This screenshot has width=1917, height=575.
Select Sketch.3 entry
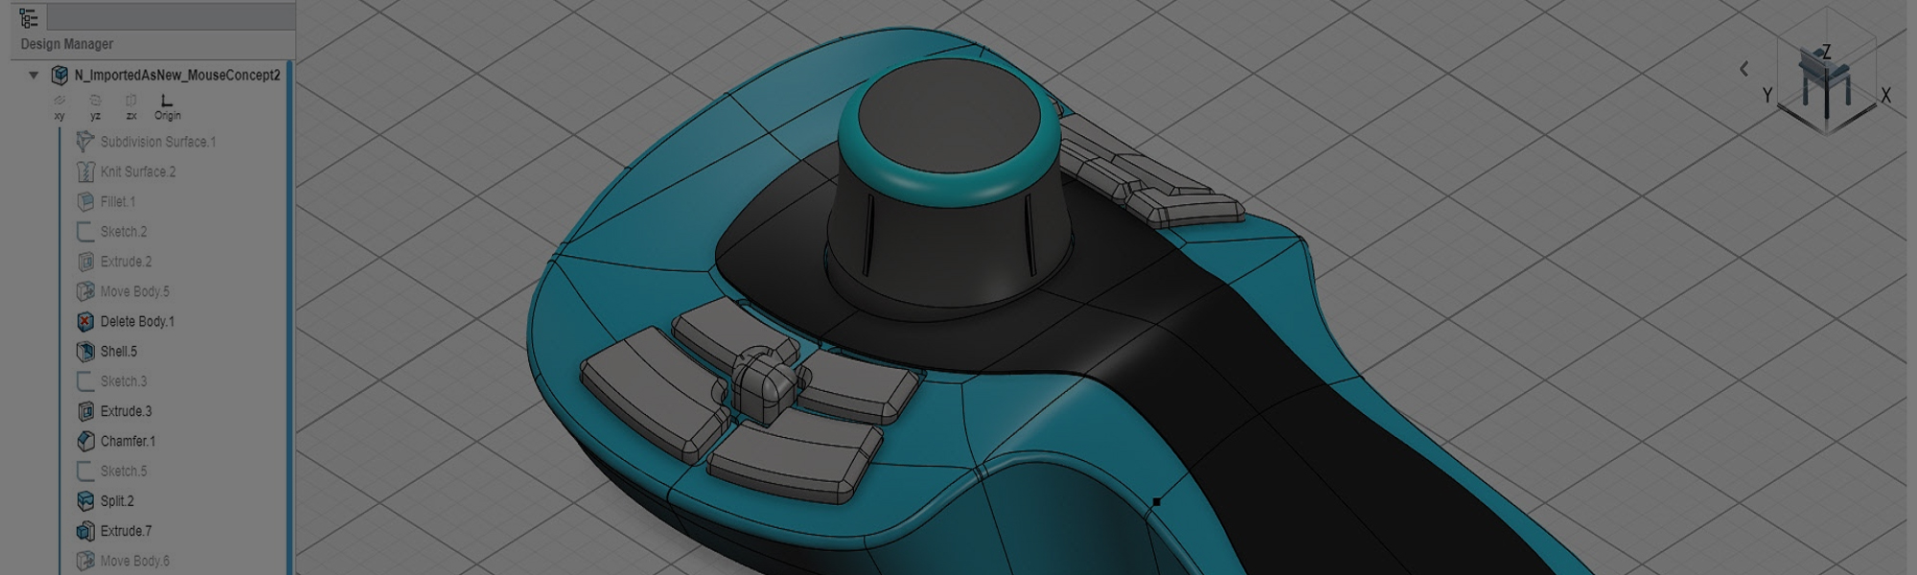[x=124, y=381]
